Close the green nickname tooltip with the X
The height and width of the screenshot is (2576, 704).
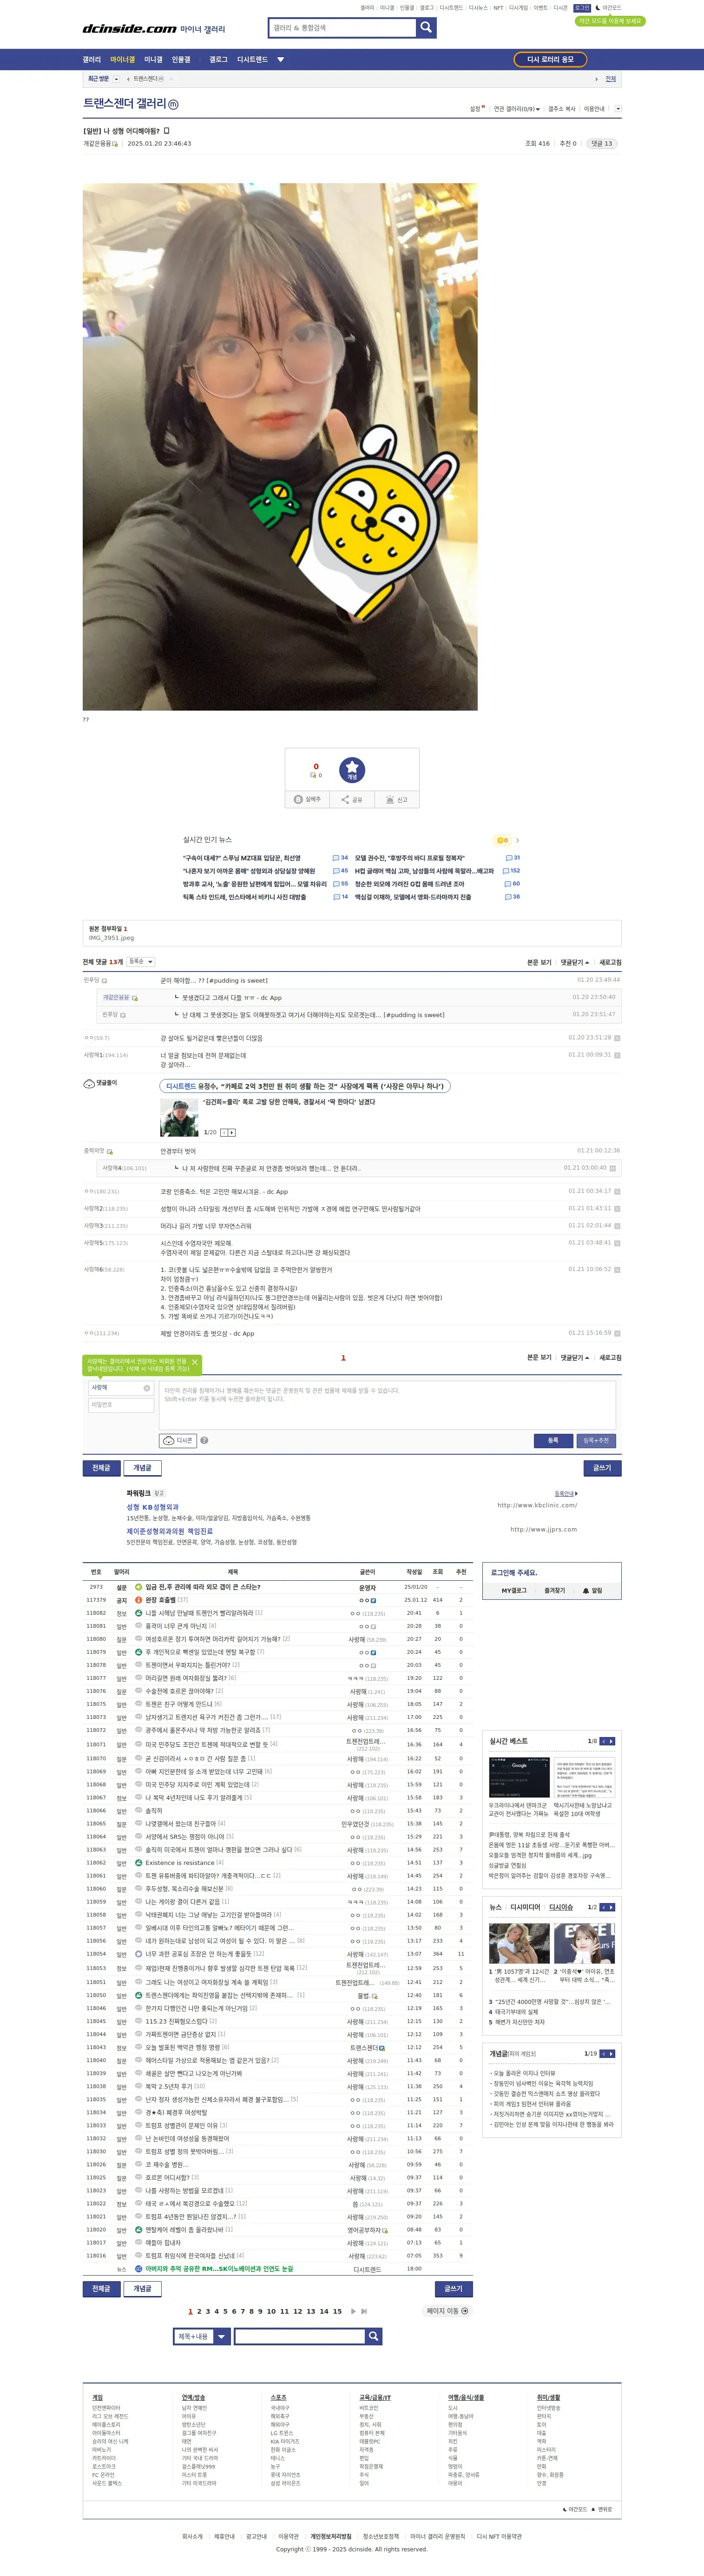pos(195,1362)
